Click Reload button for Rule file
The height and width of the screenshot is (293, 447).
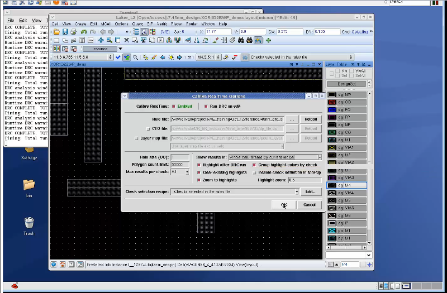[311, 119]
